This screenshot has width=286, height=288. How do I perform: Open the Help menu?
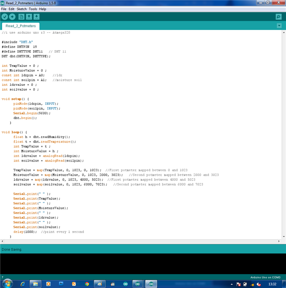pos(43,9)
